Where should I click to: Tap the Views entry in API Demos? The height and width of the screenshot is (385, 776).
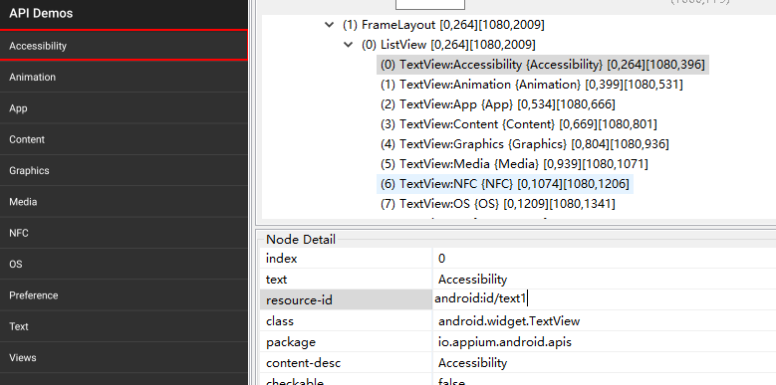point(124,357)
